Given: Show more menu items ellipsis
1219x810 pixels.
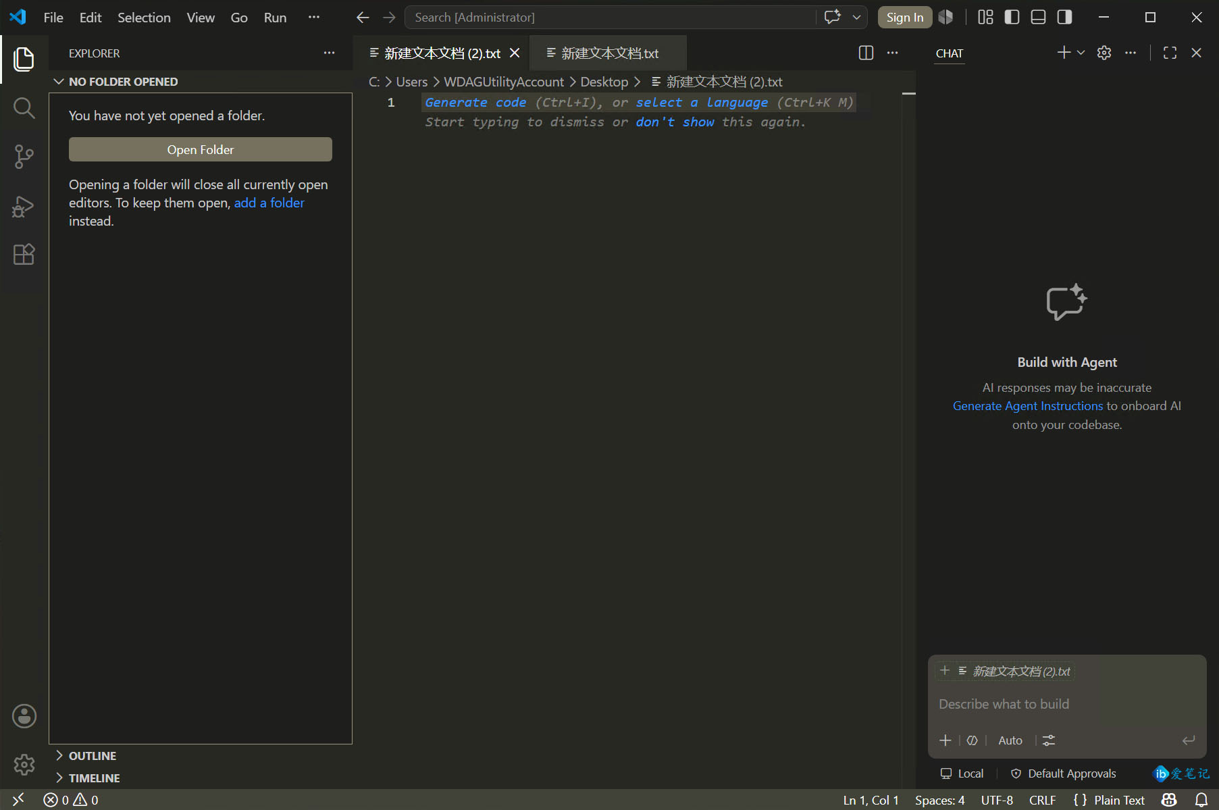Looking at the screenshot, I should point(314,18).
